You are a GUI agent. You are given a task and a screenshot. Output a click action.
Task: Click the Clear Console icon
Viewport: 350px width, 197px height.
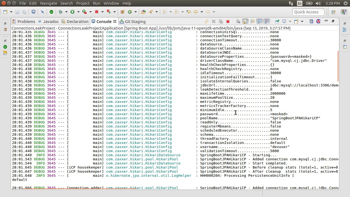tap(238, 21)
